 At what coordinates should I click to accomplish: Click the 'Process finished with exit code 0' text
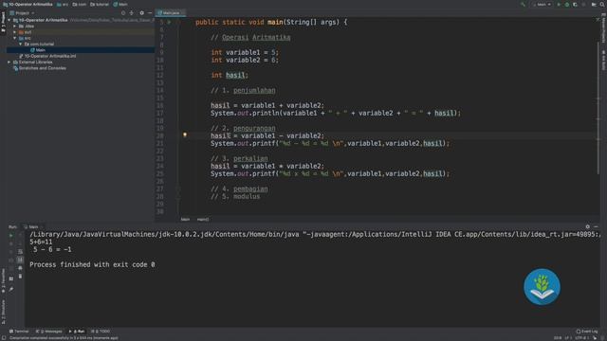tap(92, 265)
